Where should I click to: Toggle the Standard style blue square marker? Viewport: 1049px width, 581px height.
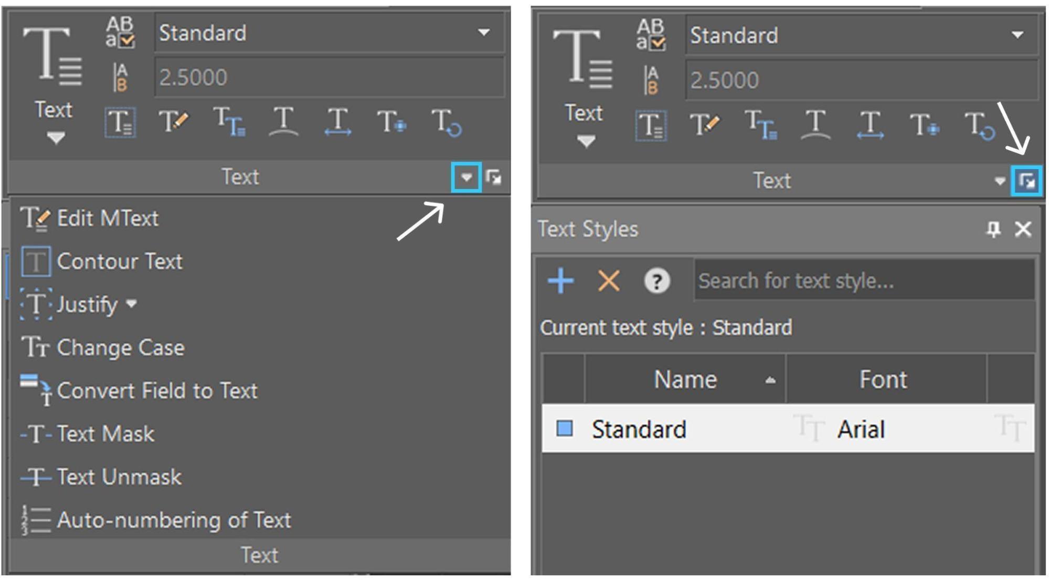point(564,428)
